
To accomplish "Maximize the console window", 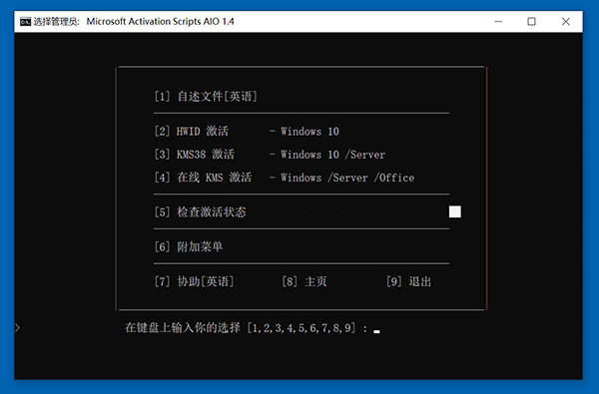I will (531, 21).
